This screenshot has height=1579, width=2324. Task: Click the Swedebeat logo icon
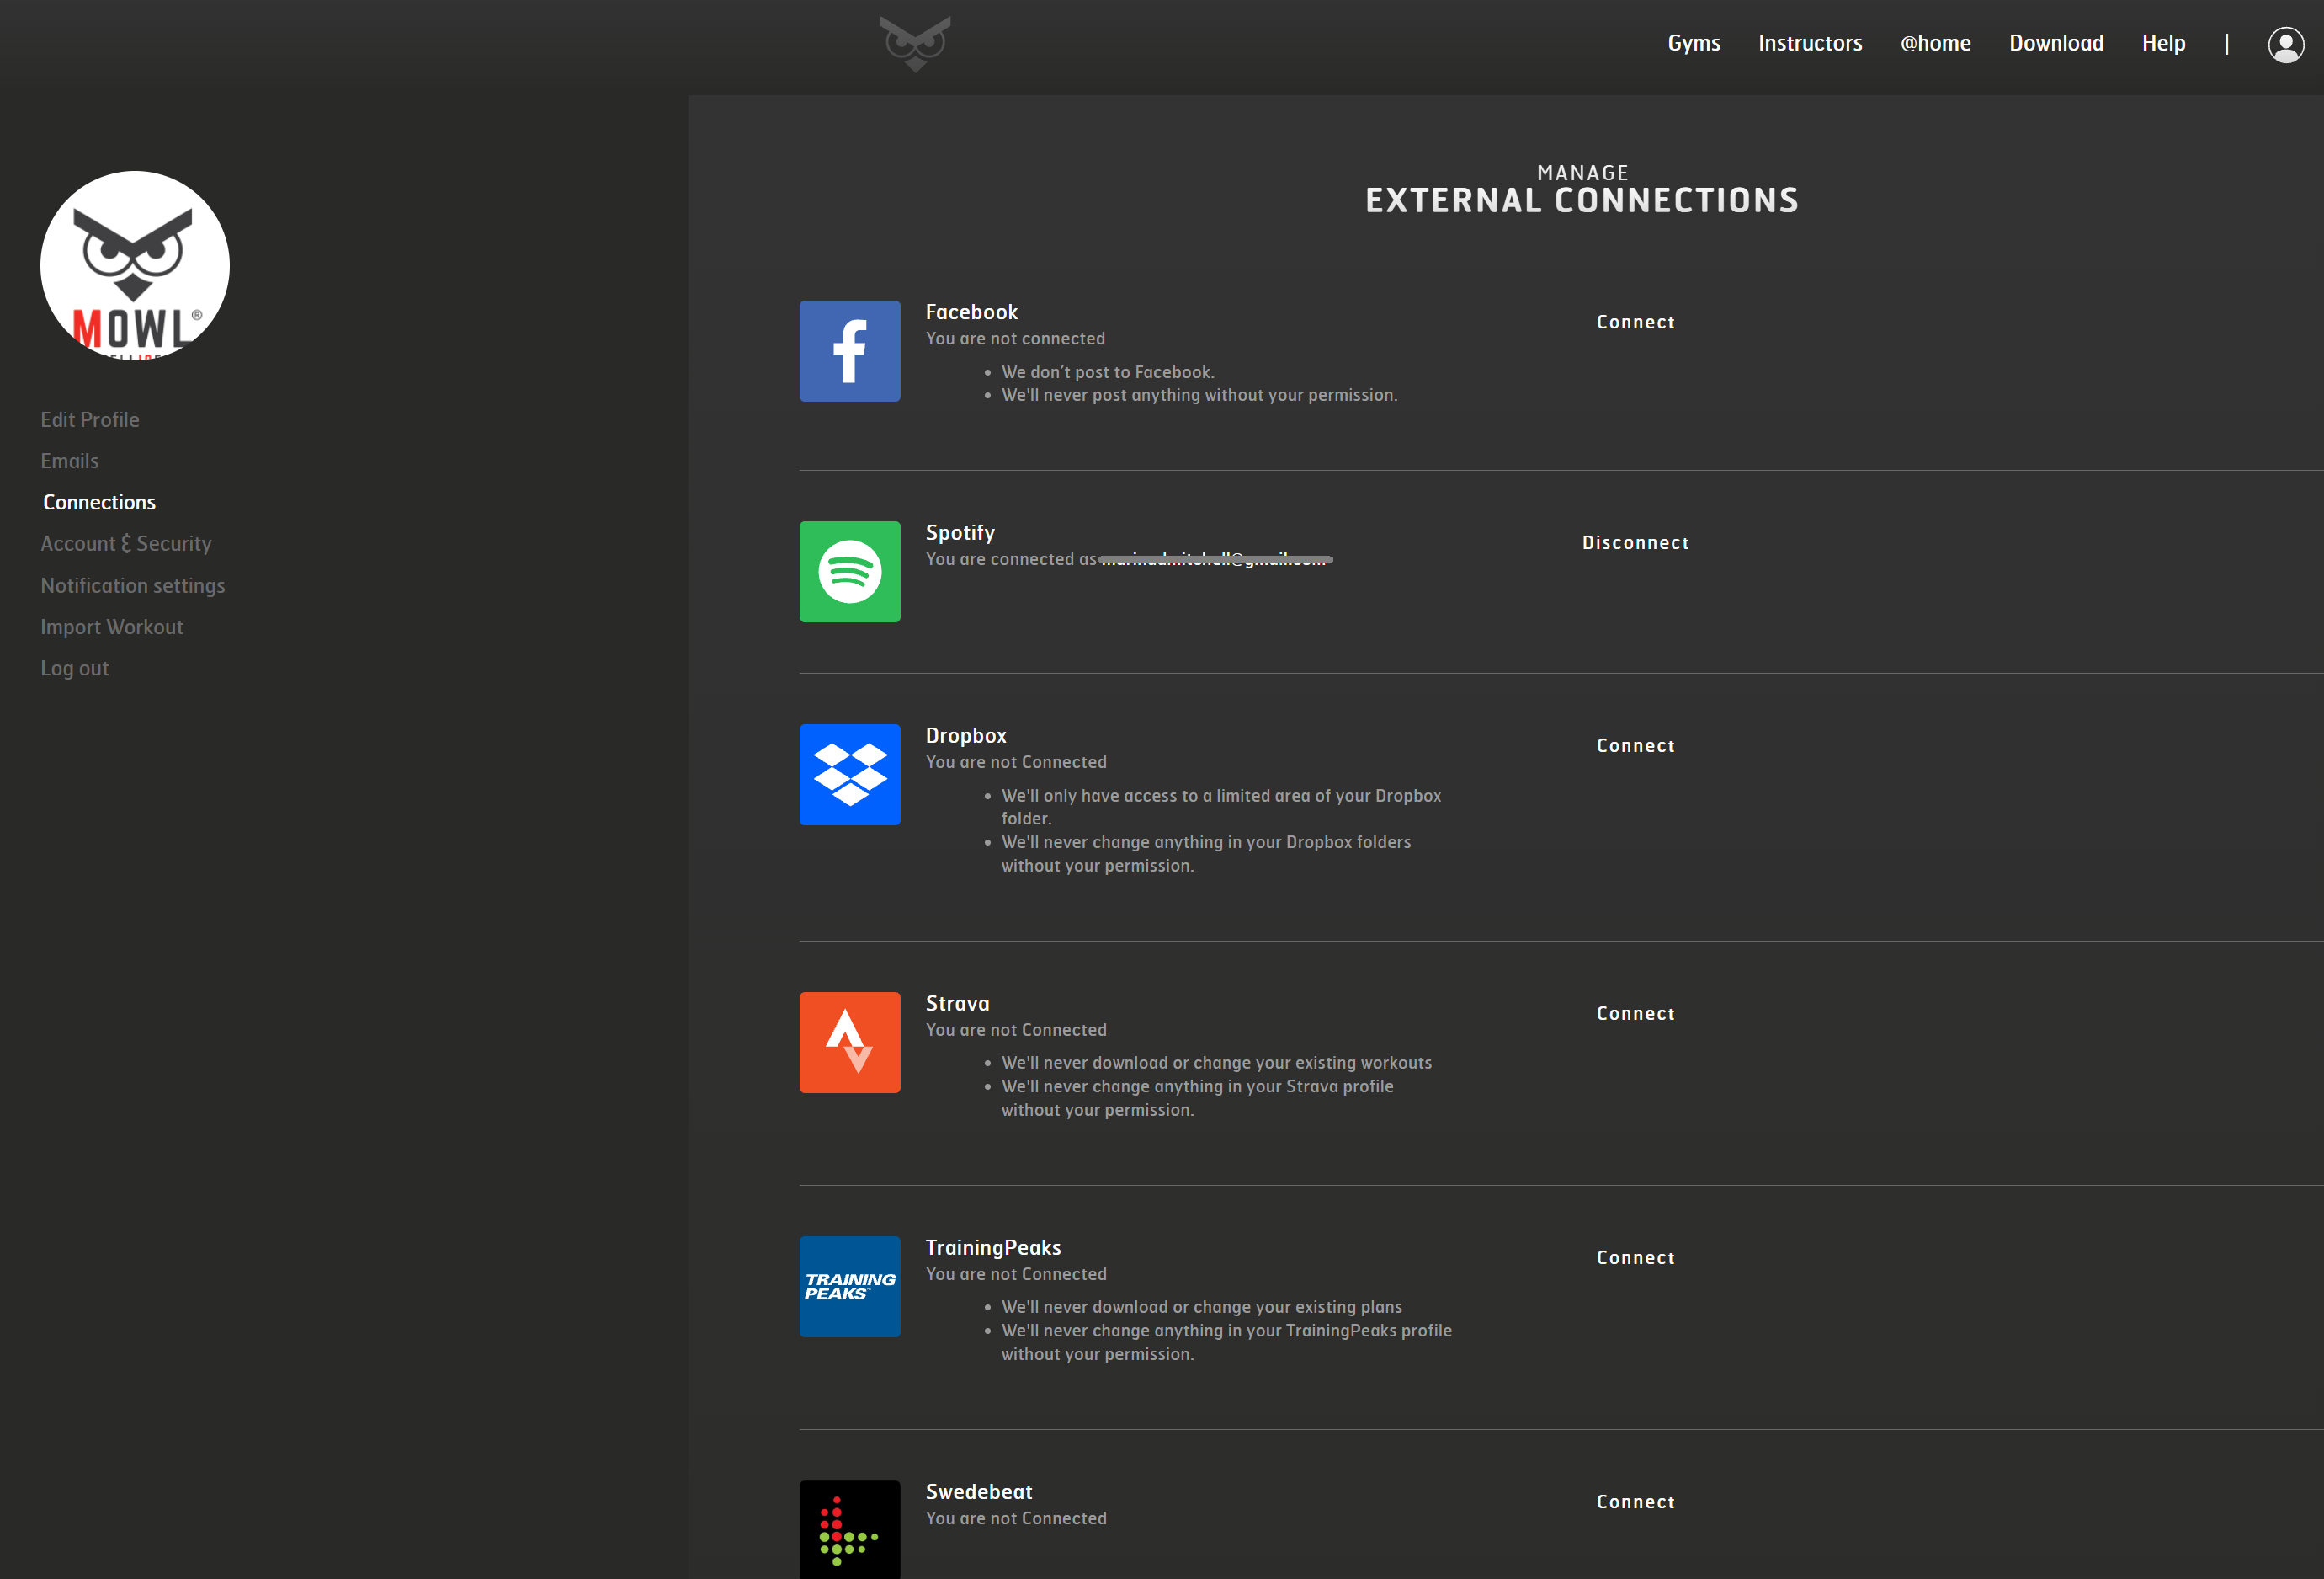[849, 1530]
